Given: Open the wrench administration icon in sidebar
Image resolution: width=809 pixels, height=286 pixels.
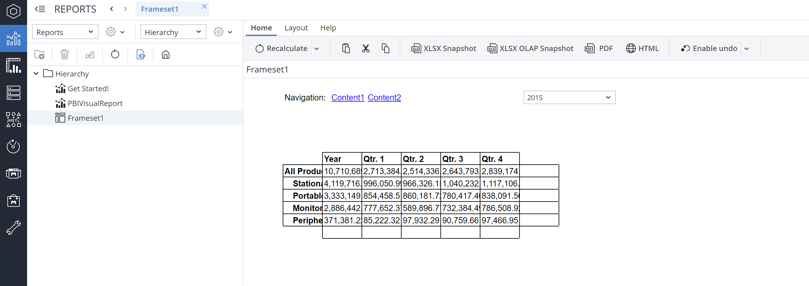Looking at the screenshot, I should click(x=13, y=227).
